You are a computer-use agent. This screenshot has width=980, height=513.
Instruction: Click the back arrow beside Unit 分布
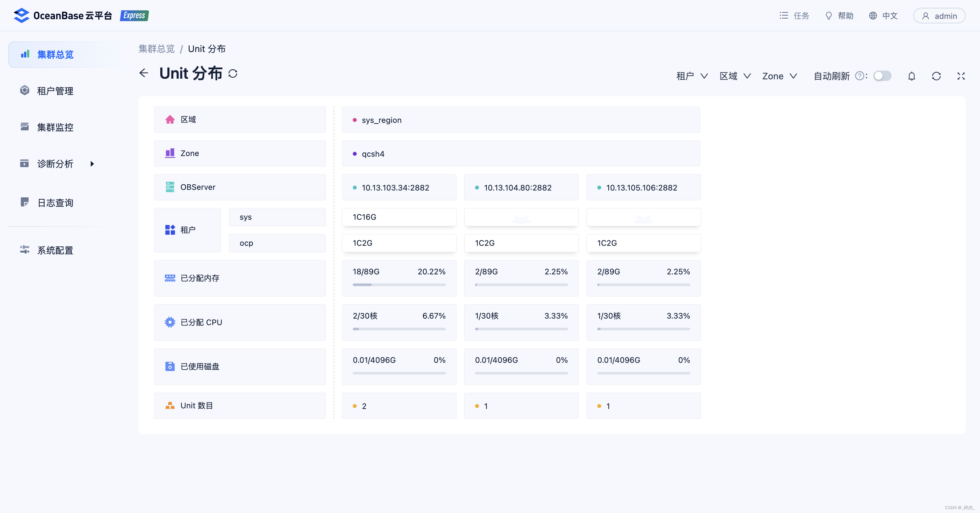coord(144,73)
